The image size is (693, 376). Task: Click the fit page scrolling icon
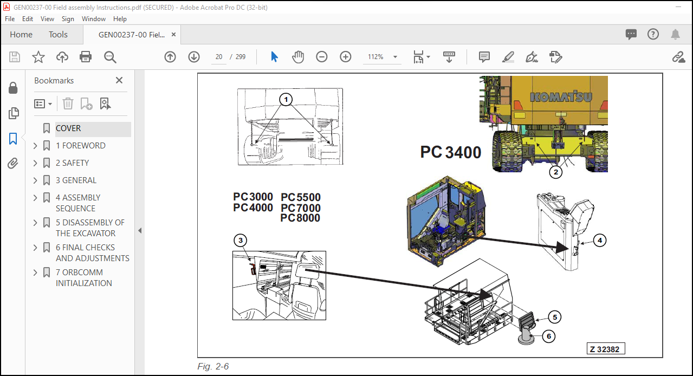coord(418,57)
